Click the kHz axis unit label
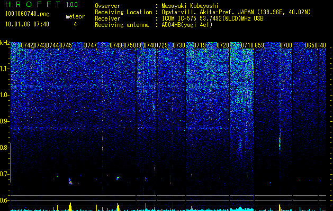 point(5,43)
